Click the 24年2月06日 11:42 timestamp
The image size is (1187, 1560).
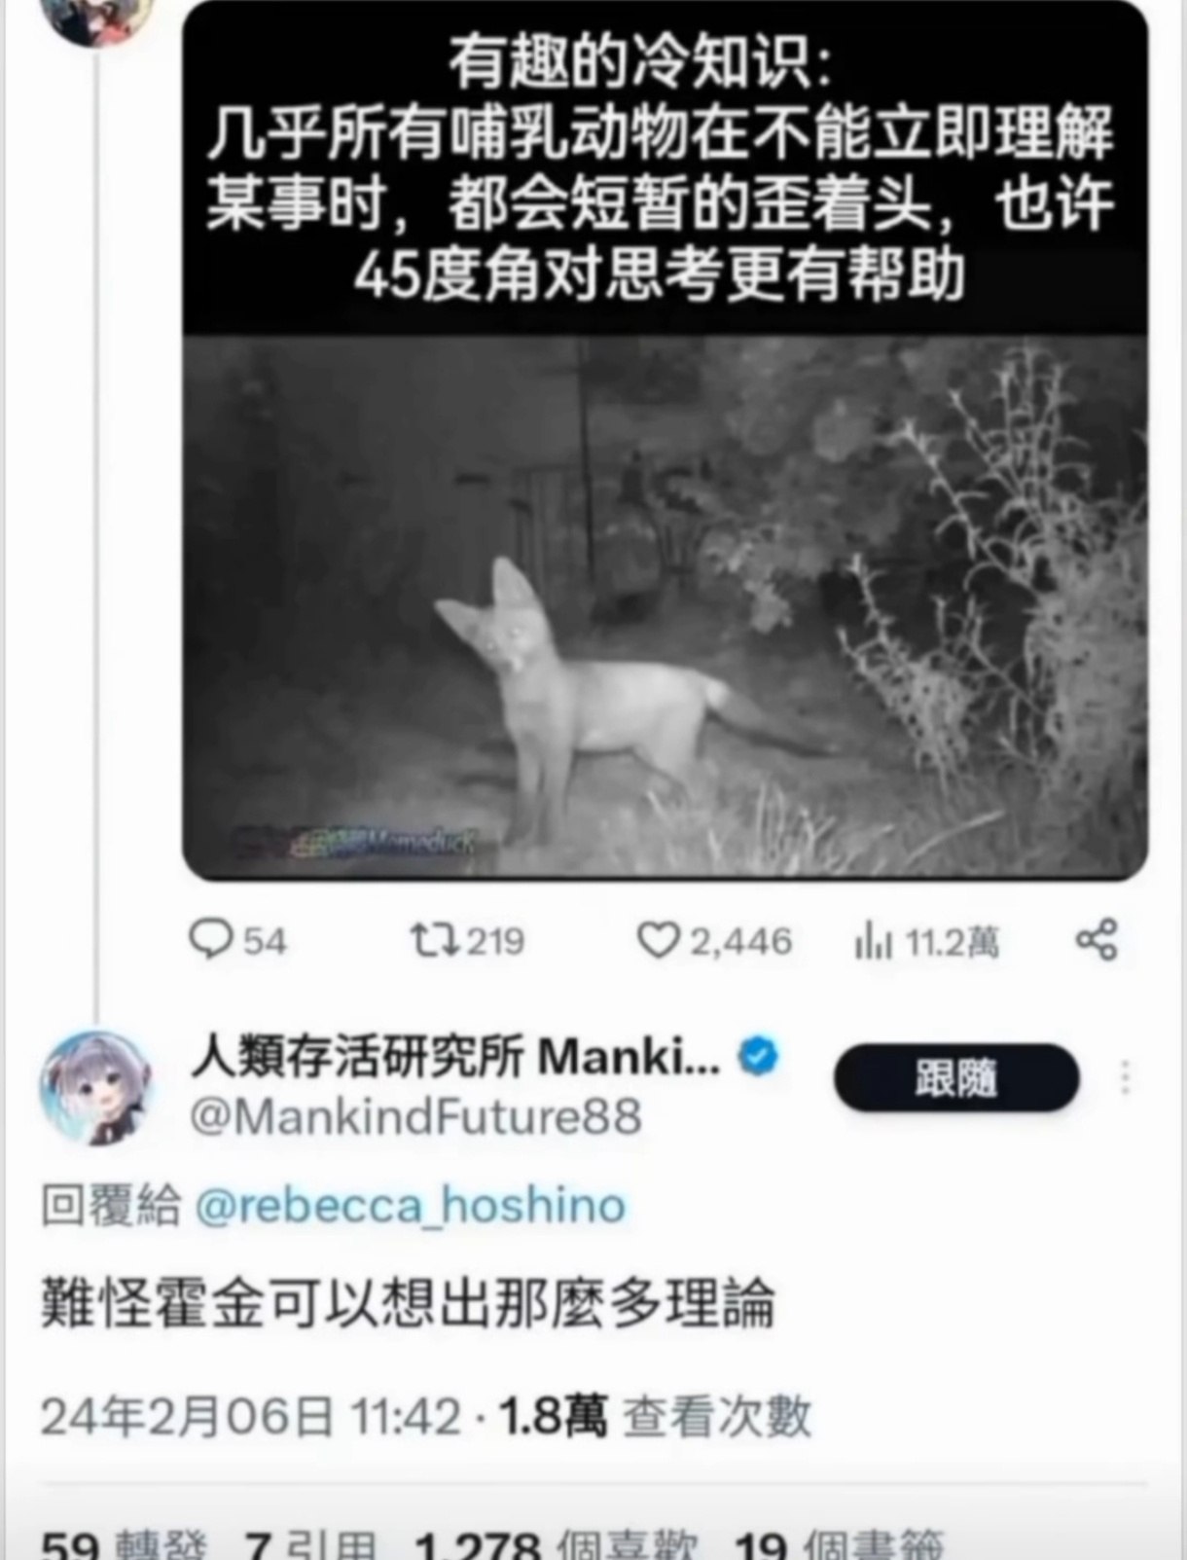[251, 1416]
